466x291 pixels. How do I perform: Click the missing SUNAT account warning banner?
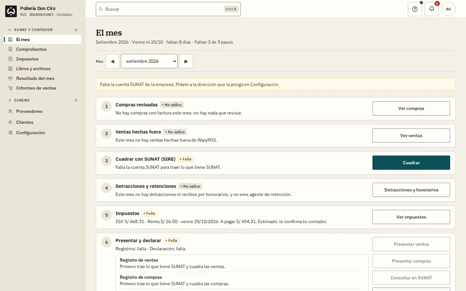(276, 85)
